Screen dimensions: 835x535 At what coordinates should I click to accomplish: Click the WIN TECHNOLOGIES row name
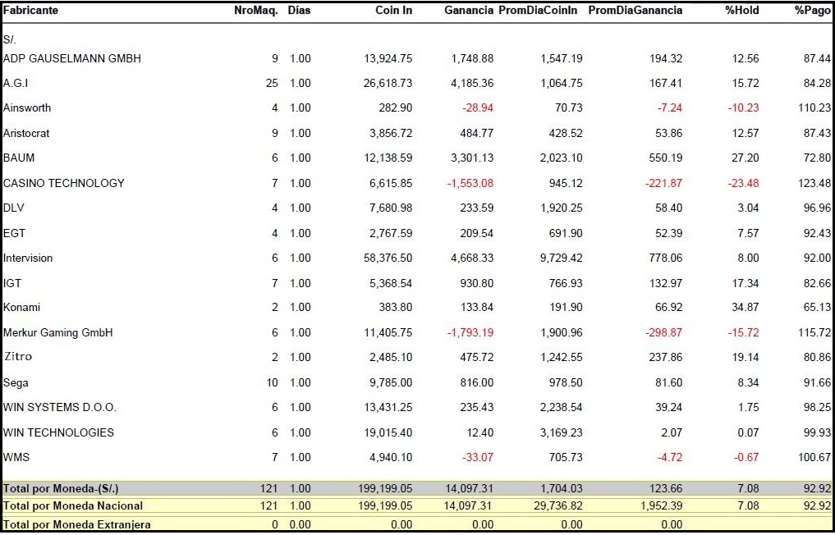58,432
